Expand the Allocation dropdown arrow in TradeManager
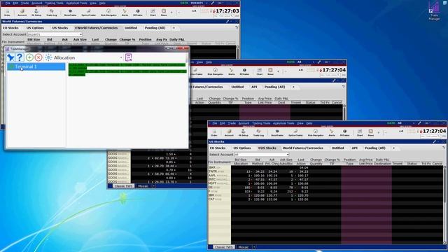This screenshot has height=252, width=448. click(121, 57)
